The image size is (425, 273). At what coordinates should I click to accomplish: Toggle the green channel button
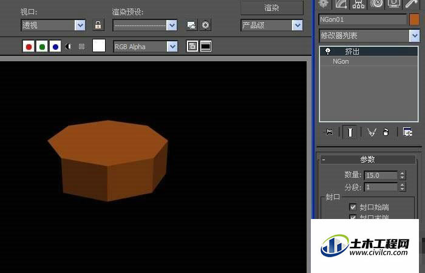click(42, 47)
